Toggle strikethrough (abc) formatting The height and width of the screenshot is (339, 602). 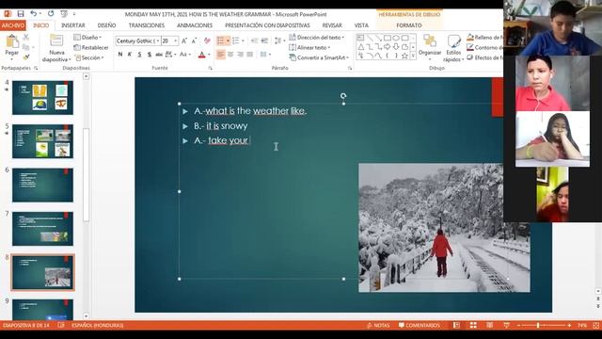pyautogui.click(x=159, y=55)
